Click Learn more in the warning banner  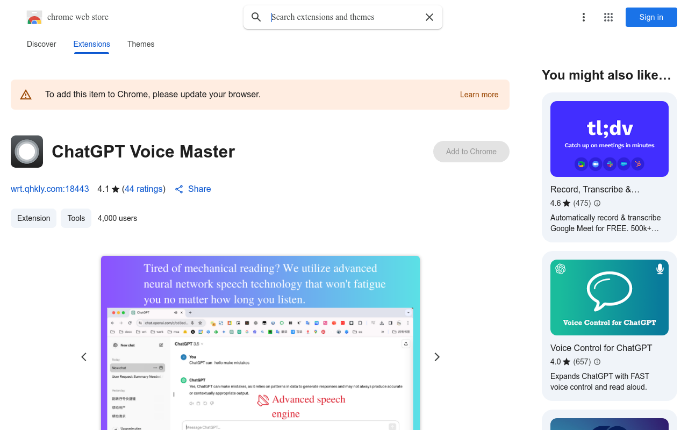(479, 95)
